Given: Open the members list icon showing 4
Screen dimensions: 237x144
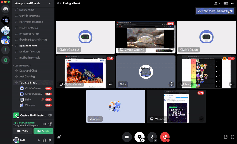Looking at the screenshot, I should pos(217,4).
